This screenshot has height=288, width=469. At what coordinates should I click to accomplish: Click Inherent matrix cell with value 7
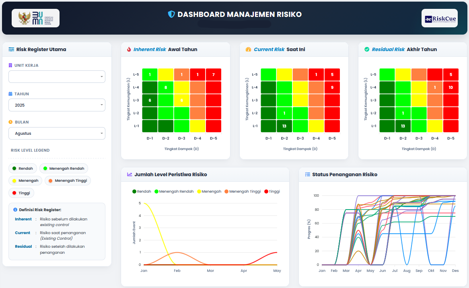click(x=214, y=74)
